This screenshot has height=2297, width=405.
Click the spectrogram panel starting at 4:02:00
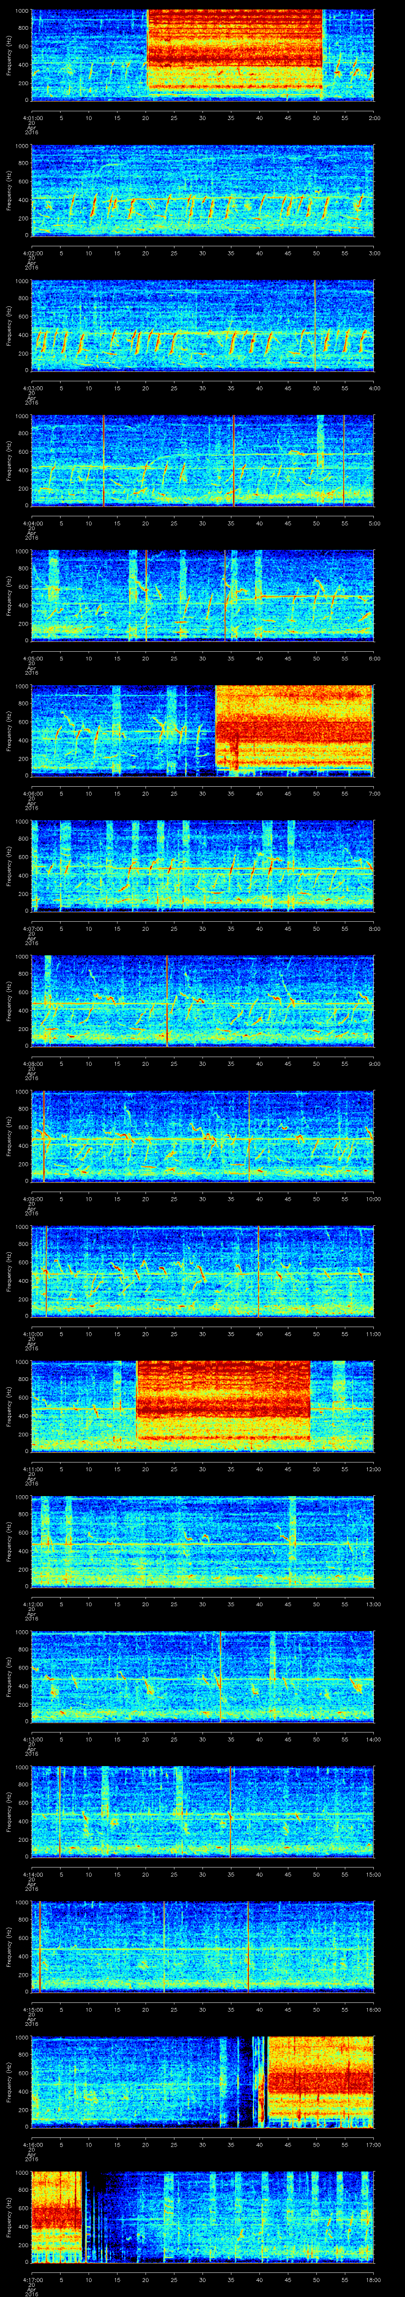(x=203, y=190)
